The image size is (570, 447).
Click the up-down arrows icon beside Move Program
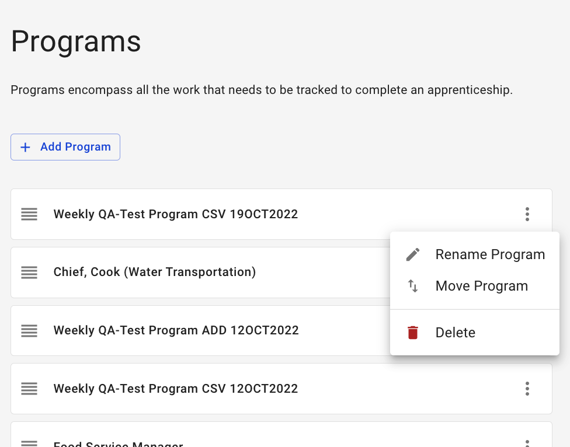coord(413,286)
